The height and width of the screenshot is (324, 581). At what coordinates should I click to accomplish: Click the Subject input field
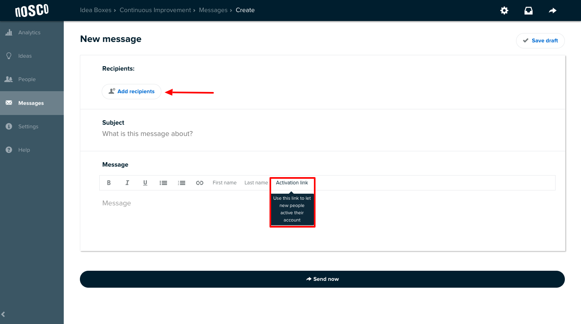[323, 134]
